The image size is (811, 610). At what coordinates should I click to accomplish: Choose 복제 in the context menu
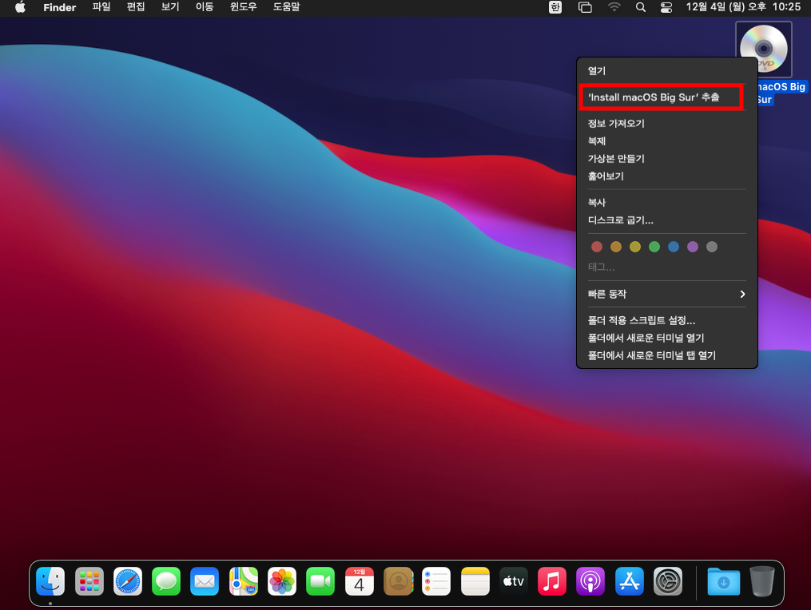pyautogui.click(x=666, y=141)
